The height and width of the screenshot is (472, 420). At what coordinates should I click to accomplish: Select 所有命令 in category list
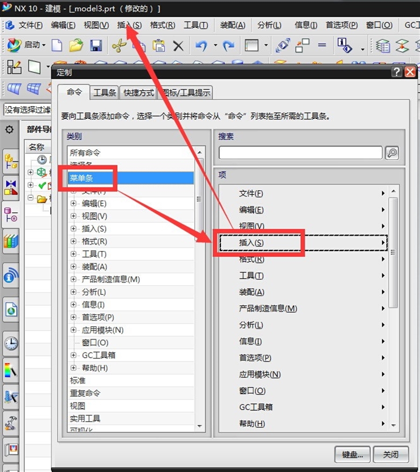131,153
